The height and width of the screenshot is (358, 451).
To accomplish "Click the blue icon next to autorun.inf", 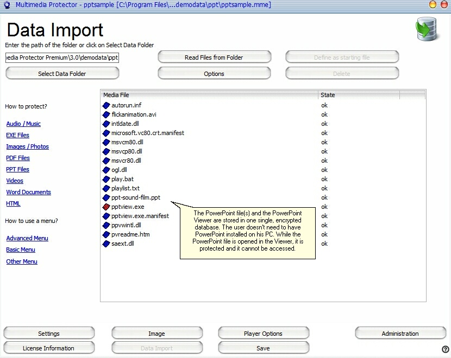I will point(107,105).
